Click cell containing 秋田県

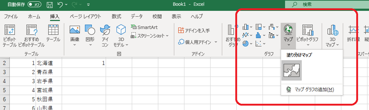point(49,99)
